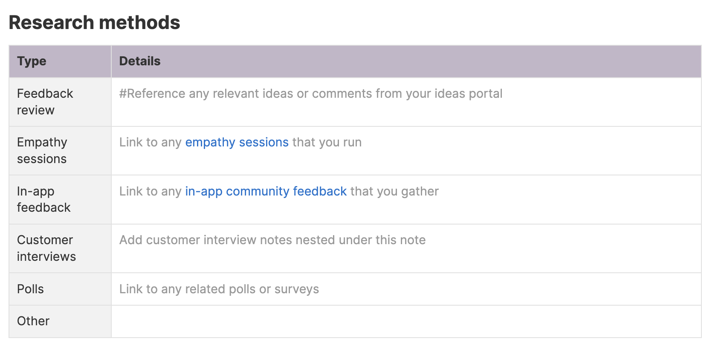The width and height of the screenshot is (724, 356).
Task: Open the 'empathy sessions' hyperlink
Action: (x=237, y=142)
